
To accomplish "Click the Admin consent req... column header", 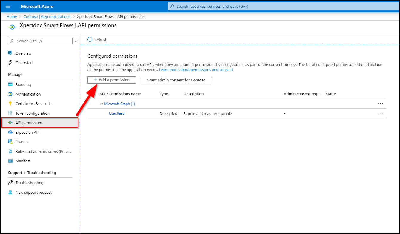I will coord(302,94).
